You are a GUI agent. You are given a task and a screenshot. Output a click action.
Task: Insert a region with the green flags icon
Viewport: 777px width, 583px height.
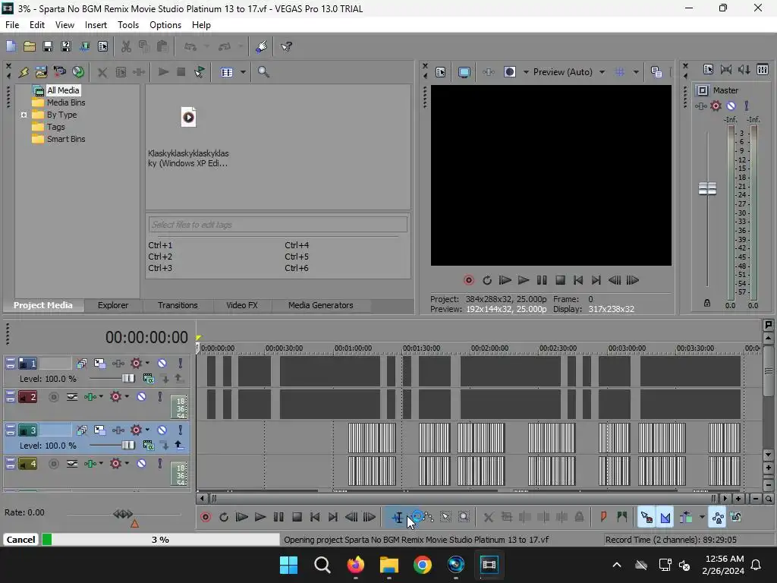click(x=622, y=517)
